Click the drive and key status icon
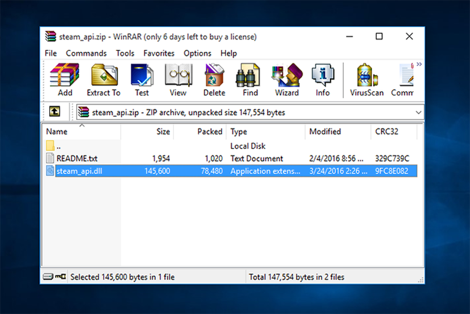 pyautogui.click(x=54, y=277)
